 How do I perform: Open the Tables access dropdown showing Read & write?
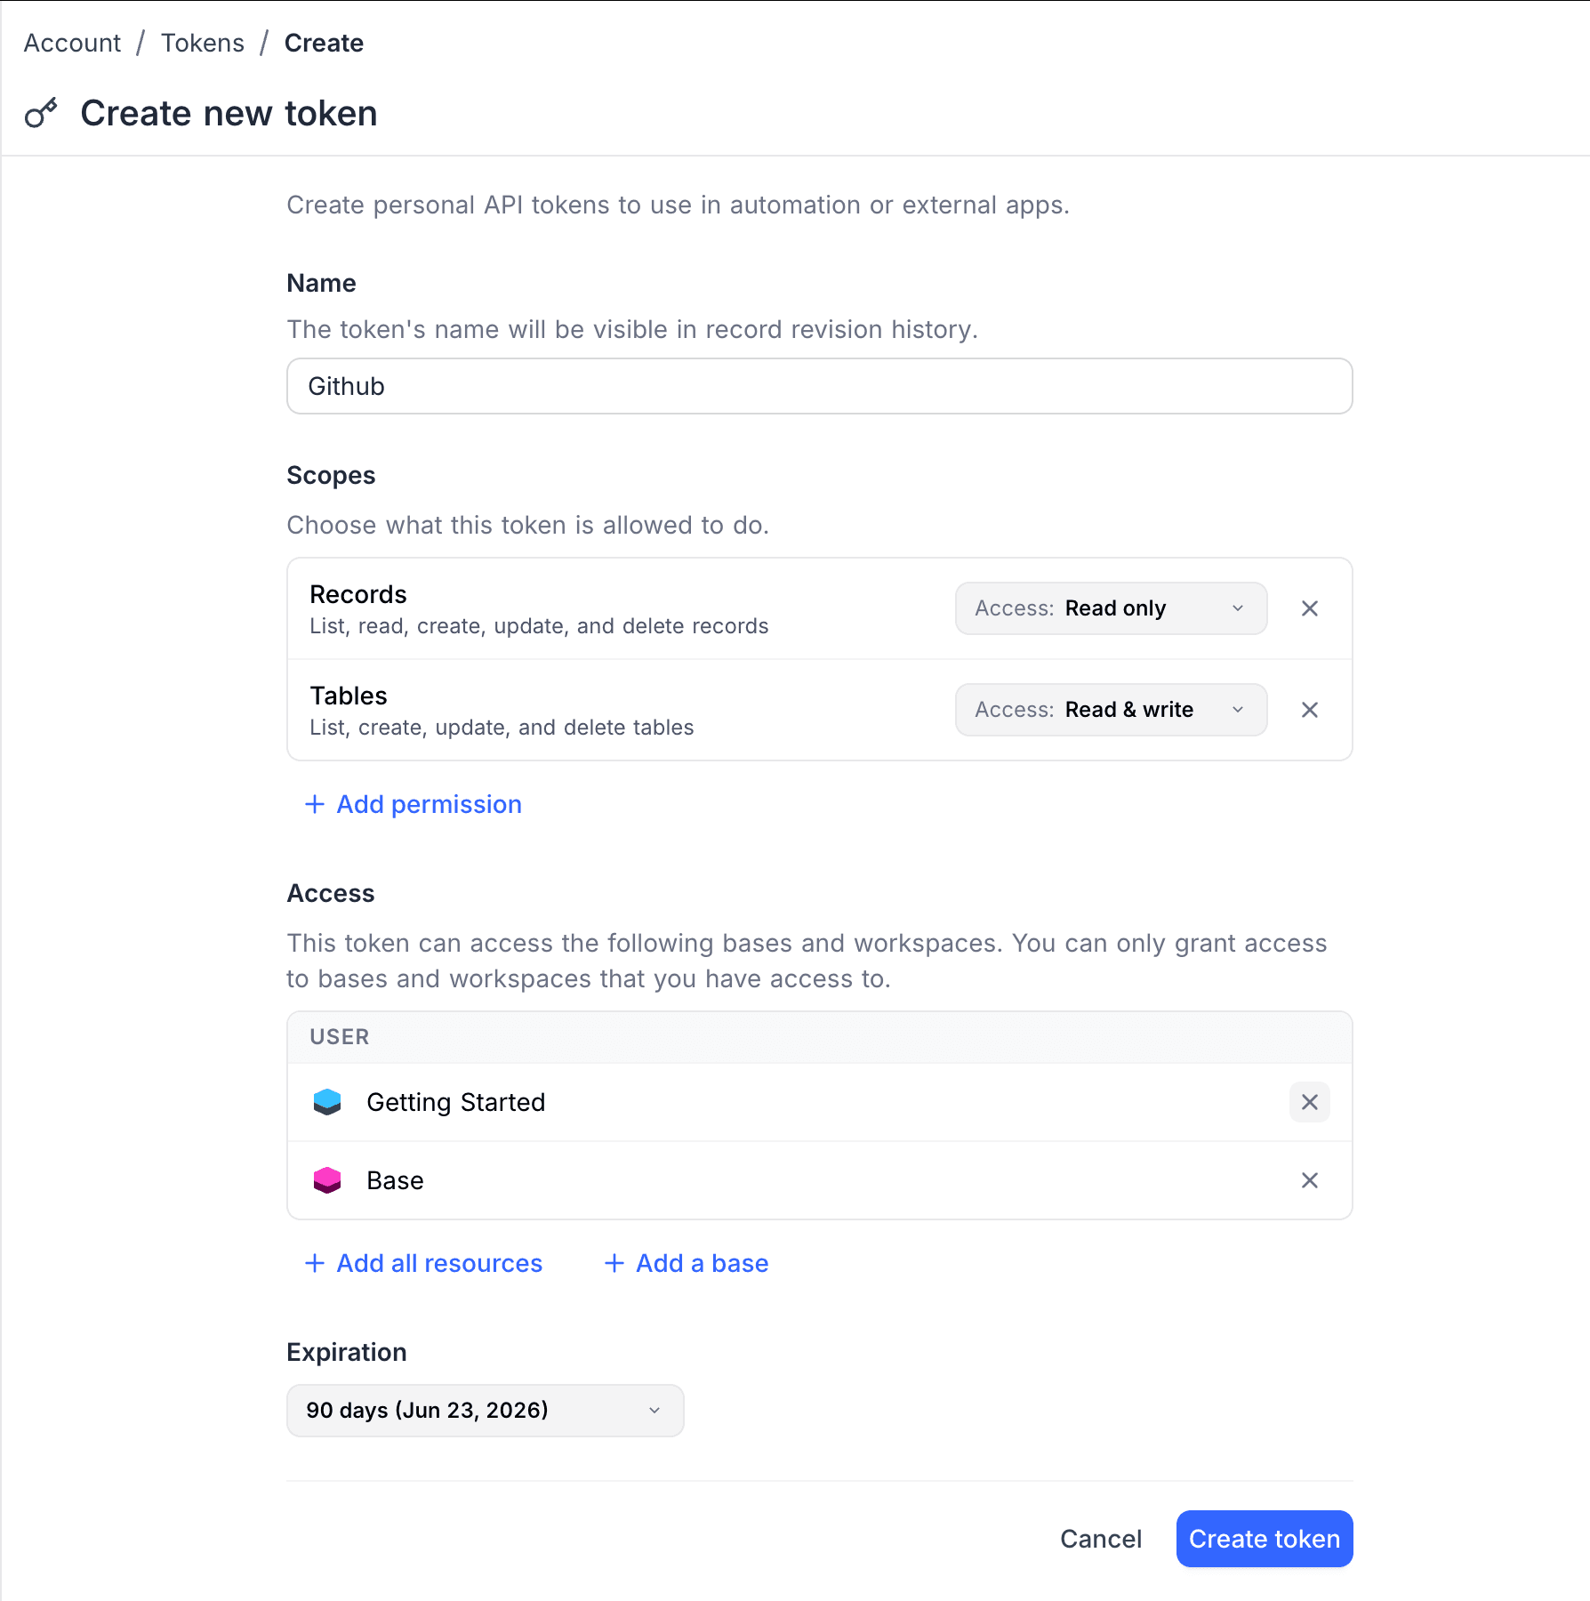coord(1110,710)
